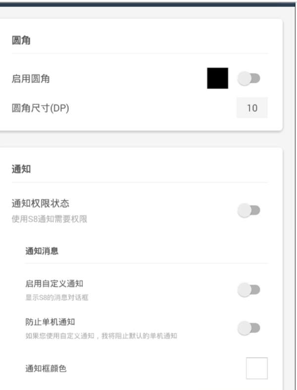Tap the 启用圆角 label text
Screen dimensions: 297x390
coord(31,79)
